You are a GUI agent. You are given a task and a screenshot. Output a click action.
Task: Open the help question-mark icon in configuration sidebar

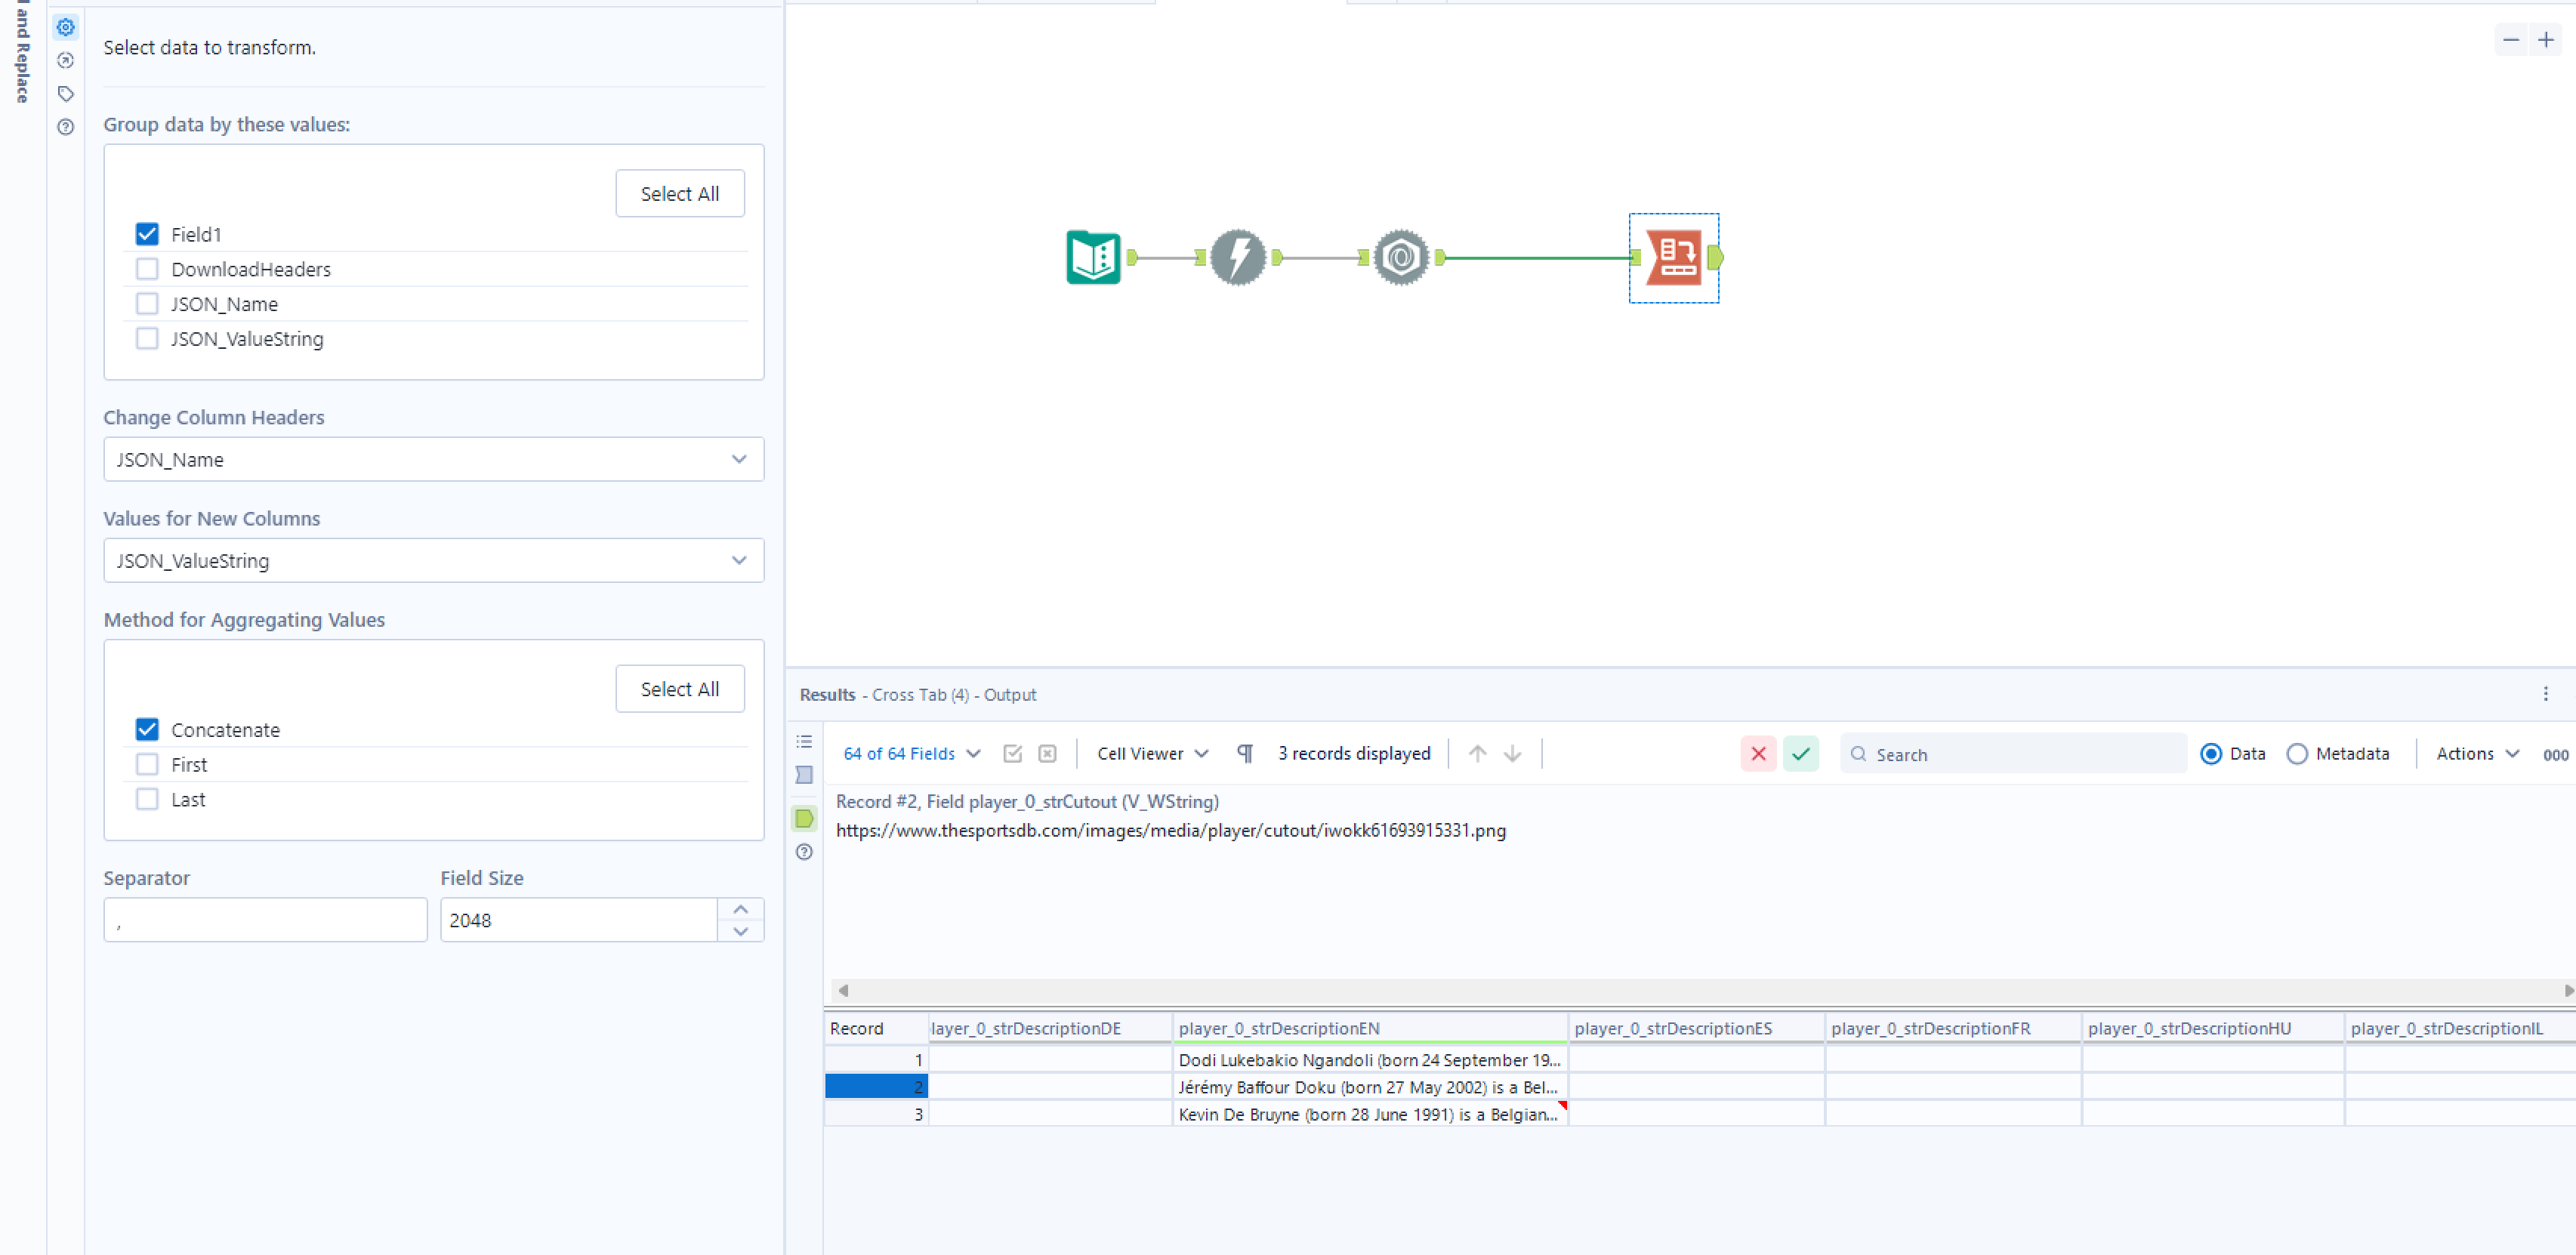click(x=66, y=127)
